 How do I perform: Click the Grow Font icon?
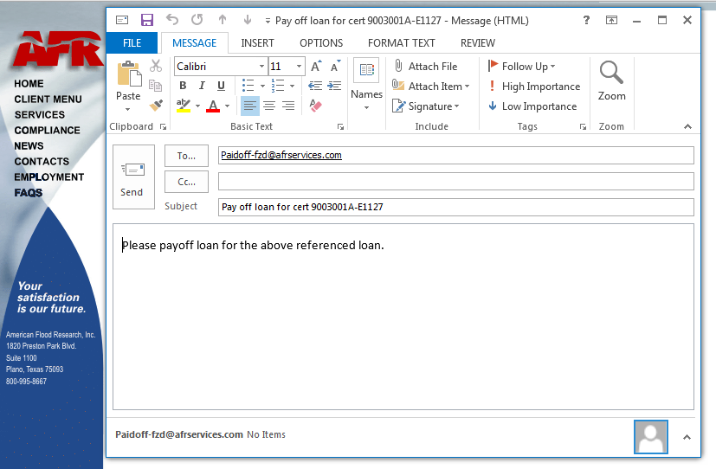[x=316, y=67]
